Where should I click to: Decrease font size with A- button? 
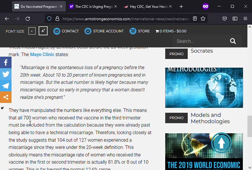click(32, 31)
